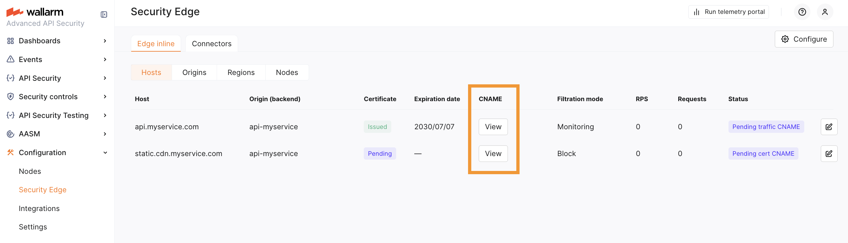This screenshot has height=243, width=848.
Task: Expand the Events menu chevron
Action: (105, 59)
